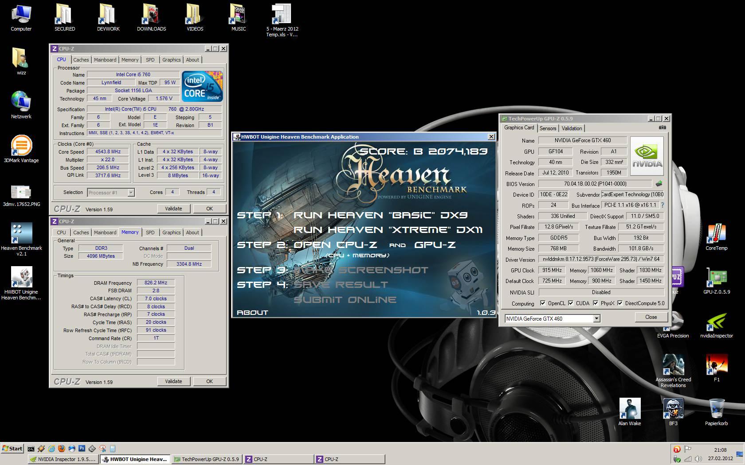The height and width of the screenshot is (465, 745).
Task: Open the command prompt quick launch icon
Action: click(31, 449)
